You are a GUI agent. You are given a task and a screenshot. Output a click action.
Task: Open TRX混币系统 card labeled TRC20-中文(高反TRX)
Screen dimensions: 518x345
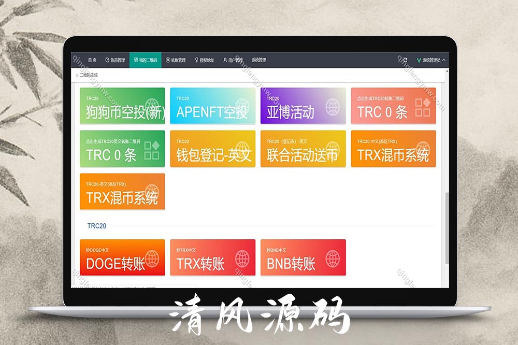point(394,149)
